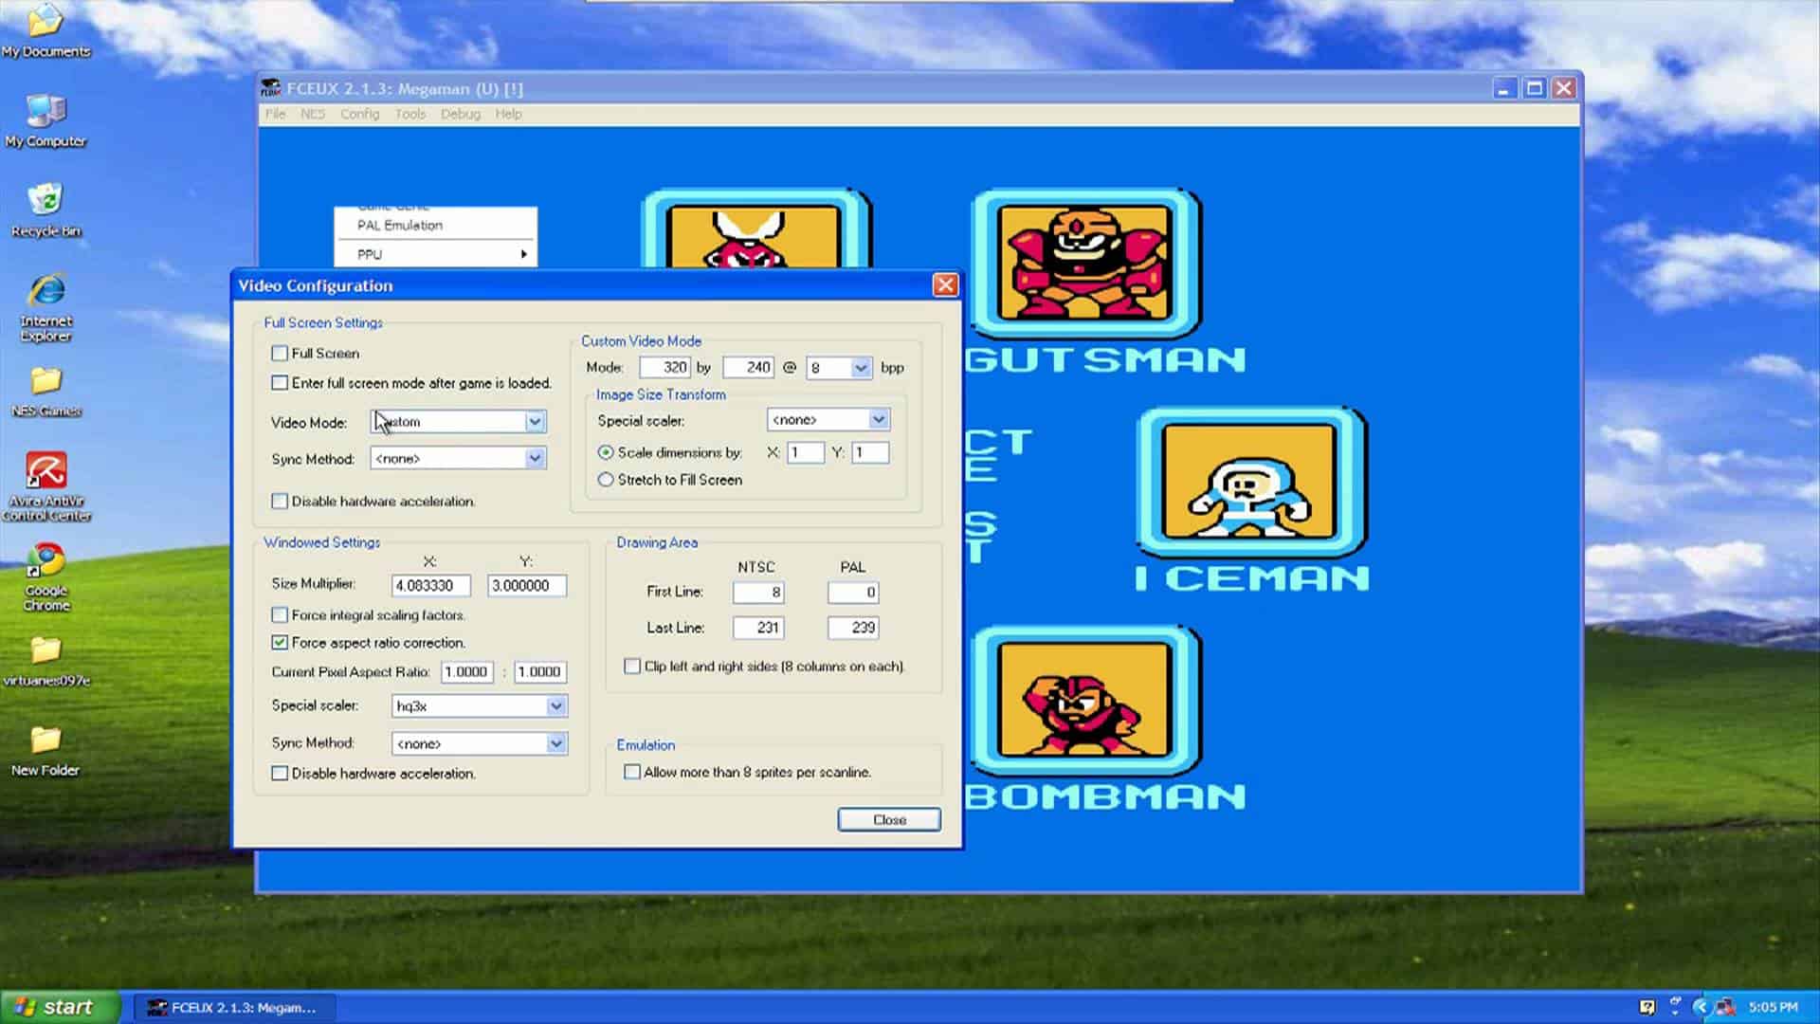The image size is (1820, 1024).
Task: Click the custom mode width field 320
Action: (664, 367)
